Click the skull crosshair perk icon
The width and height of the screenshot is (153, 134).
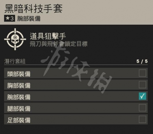coord(15,39)
